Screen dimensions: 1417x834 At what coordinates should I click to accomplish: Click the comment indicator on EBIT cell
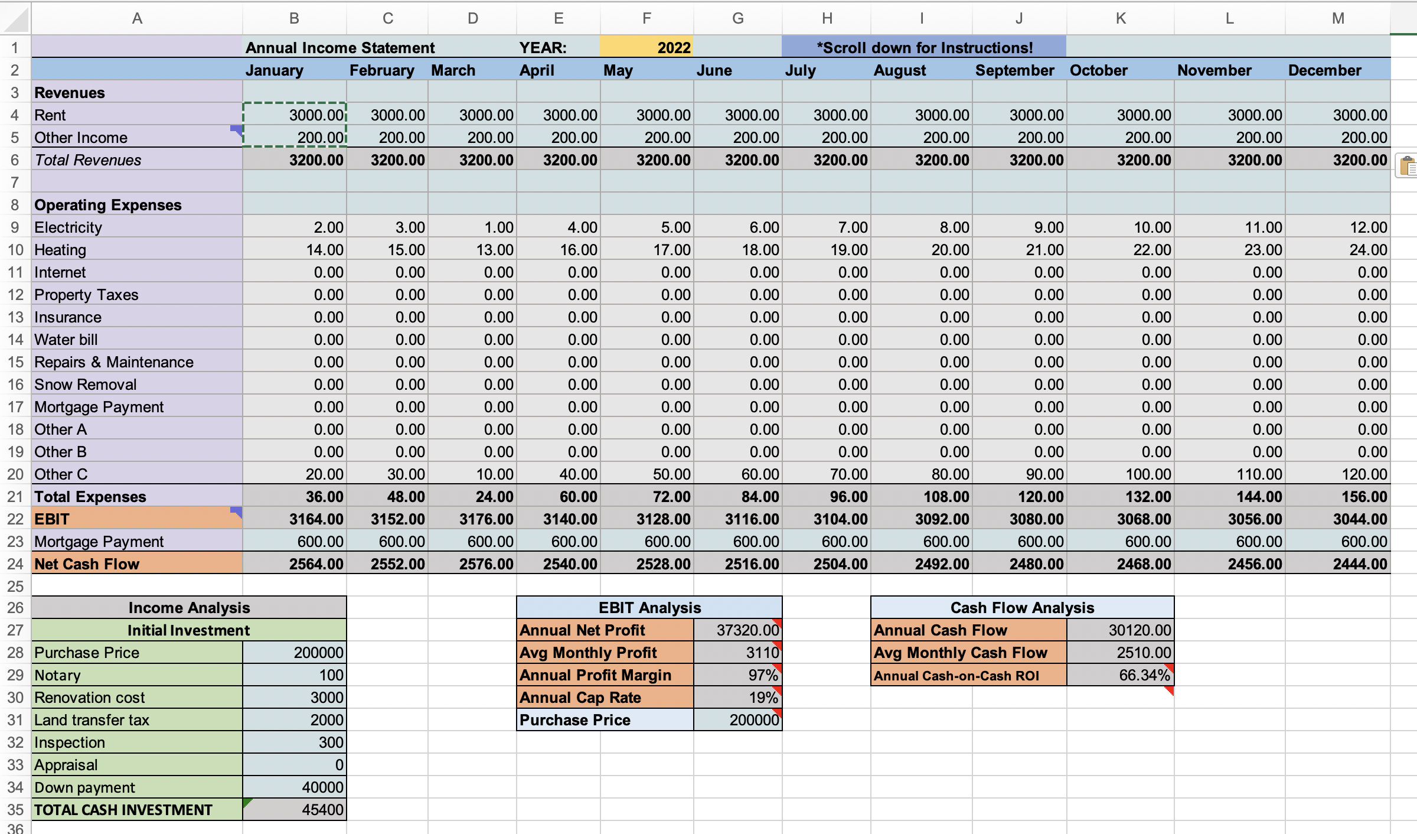tap(237, 512)
